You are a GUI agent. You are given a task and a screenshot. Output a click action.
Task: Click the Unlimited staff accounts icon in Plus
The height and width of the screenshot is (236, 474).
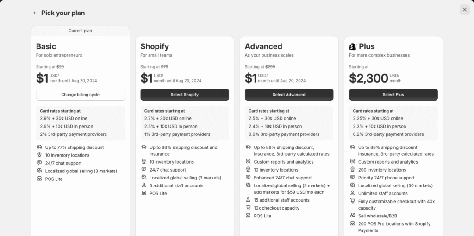(x=353, y=193)
